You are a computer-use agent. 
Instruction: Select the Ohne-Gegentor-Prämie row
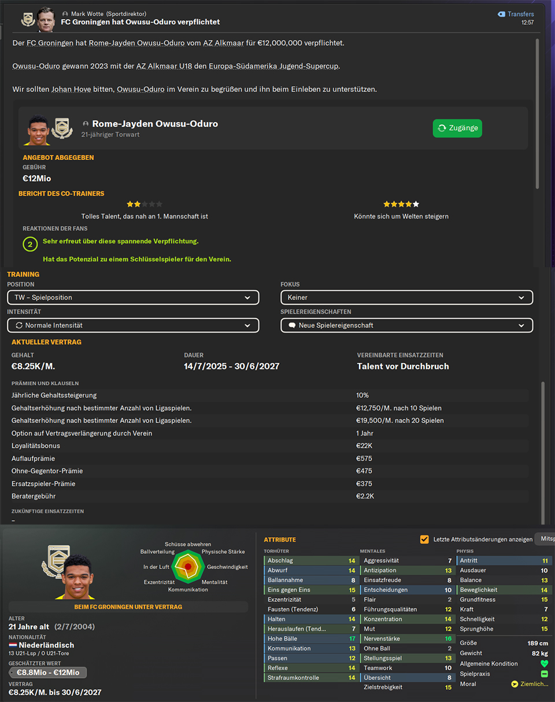point(270,471)
